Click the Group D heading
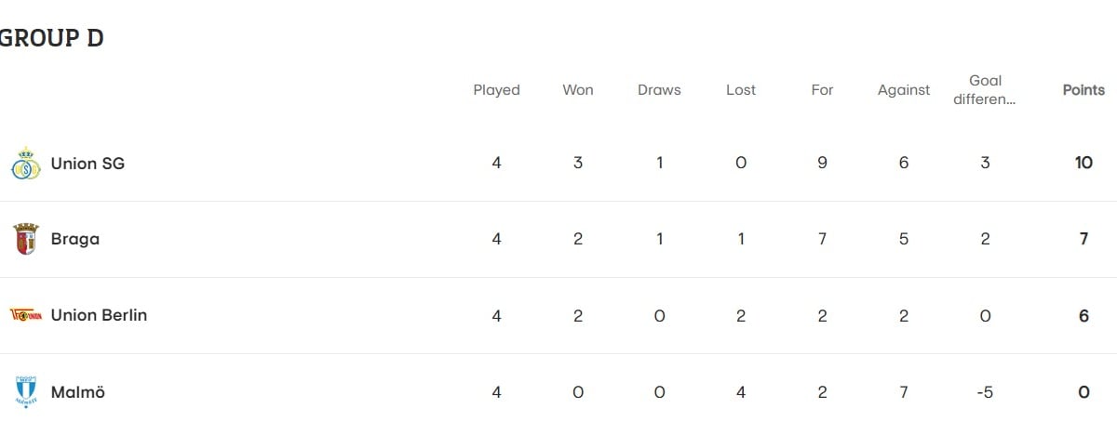This screenshot has height=435, width=1117. 52,38
